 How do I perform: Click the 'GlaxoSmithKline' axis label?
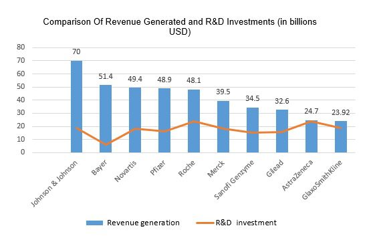point(322,180)
